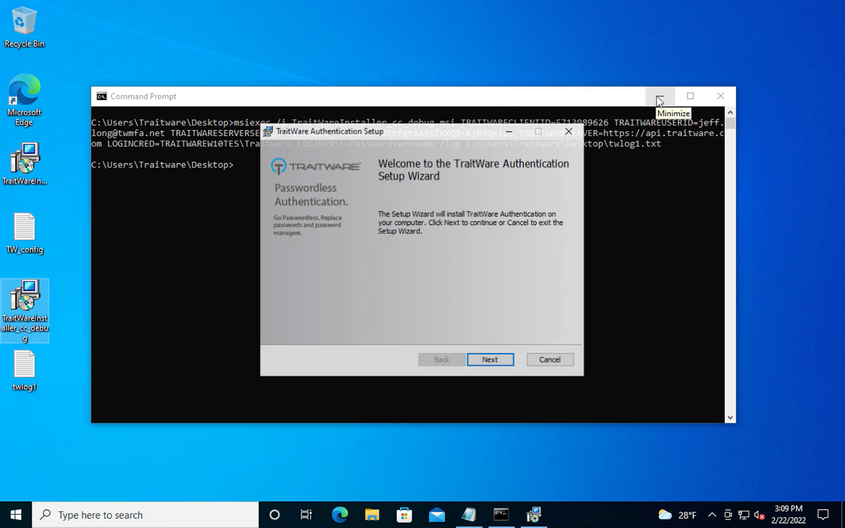Click the Welcome to the TraitWare heading
Viewport: 845px width, 528px height.
[x=473, y=170]
